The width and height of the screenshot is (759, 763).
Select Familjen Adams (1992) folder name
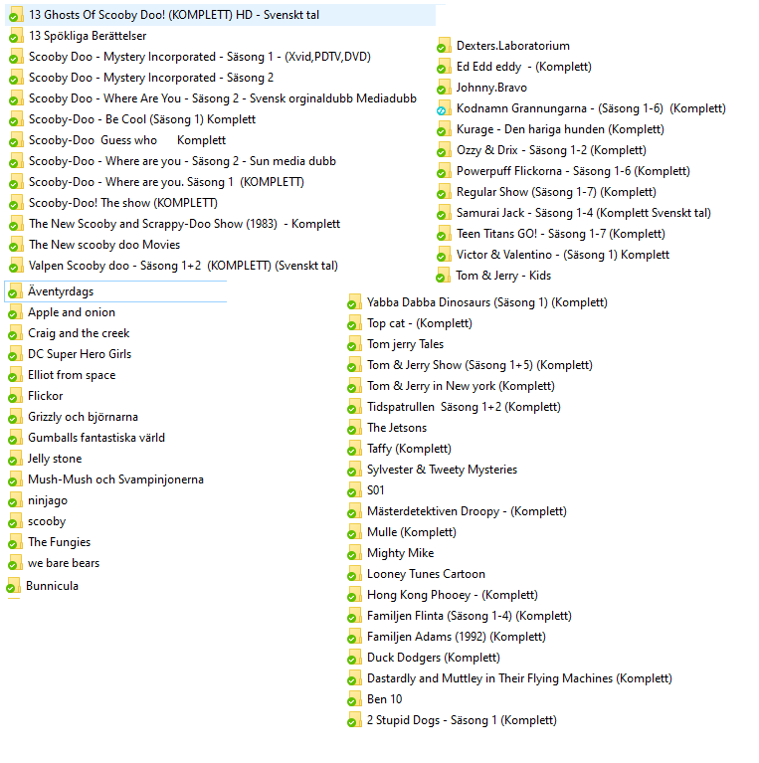point(457,637)
